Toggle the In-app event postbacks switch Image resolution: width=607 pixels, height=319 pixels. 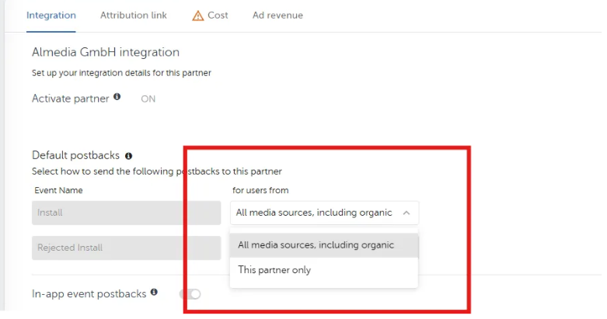pos(190,294)
